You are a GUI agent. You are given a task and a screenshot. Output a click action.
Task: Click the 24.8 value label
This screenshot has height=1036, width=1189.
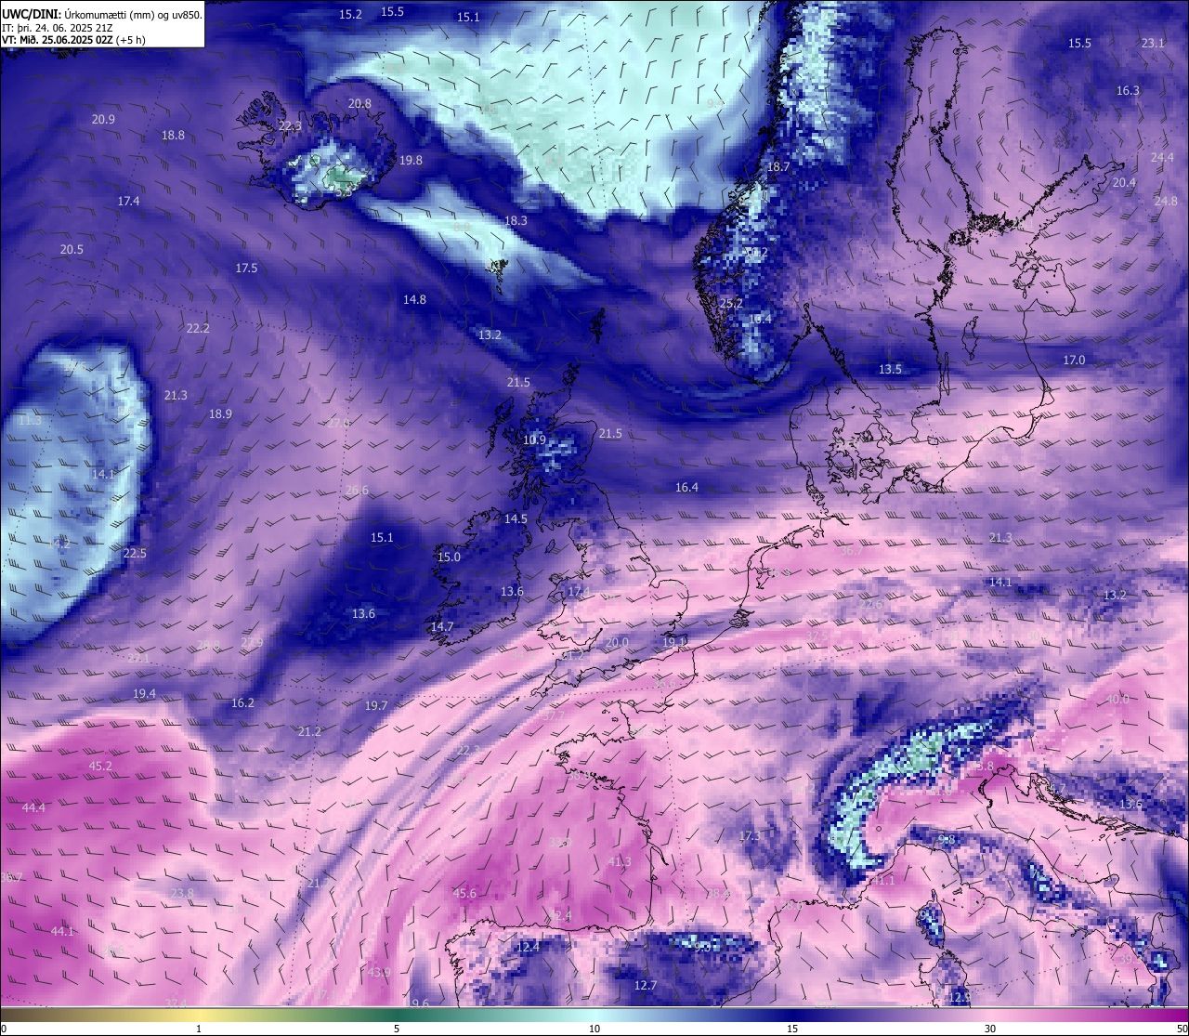coord(1166,202)
